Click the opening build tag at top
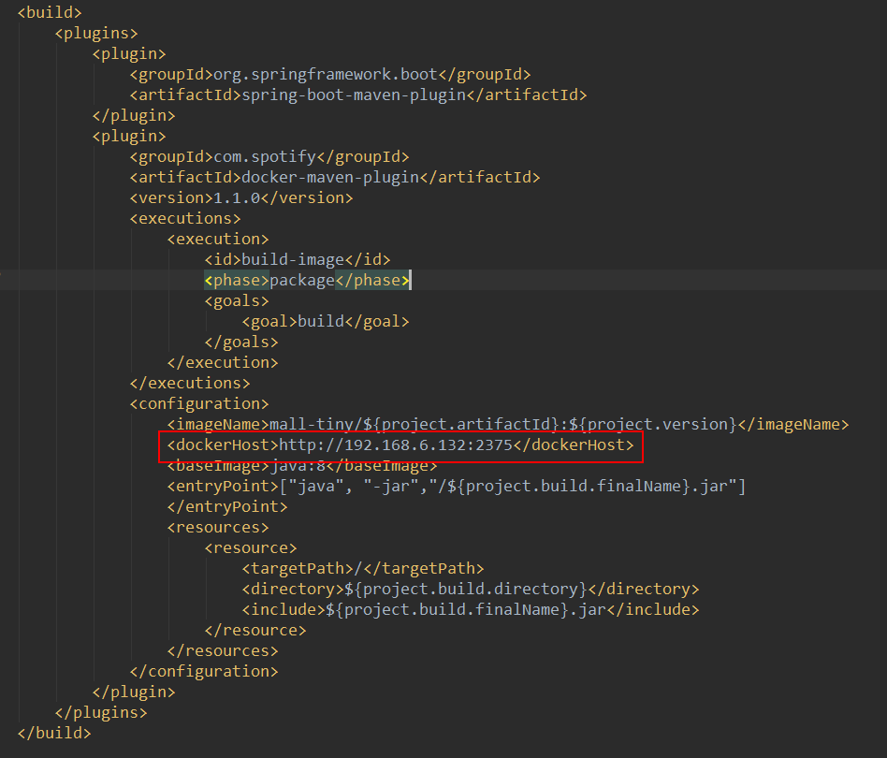Viewport: 887px width, 758px height. (50, 13)
